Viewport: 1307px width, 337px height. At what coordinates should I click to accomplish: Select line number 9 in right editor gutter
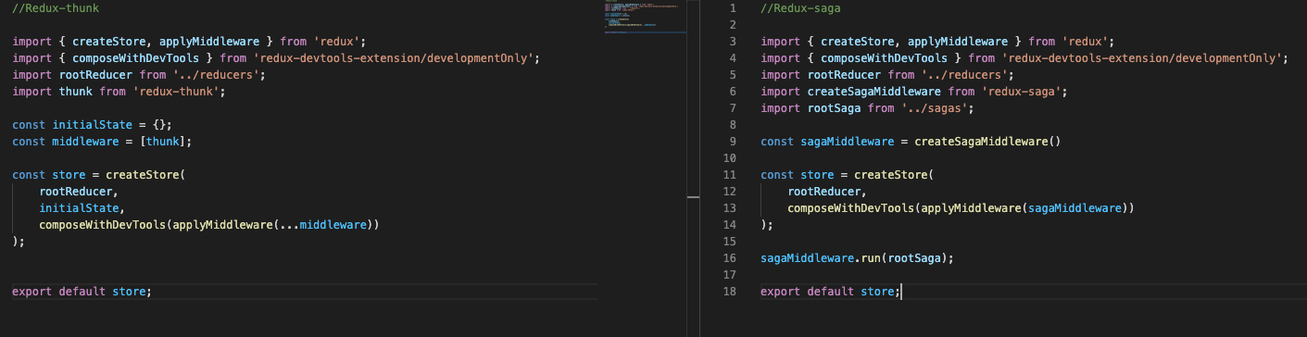coord(732,142)
